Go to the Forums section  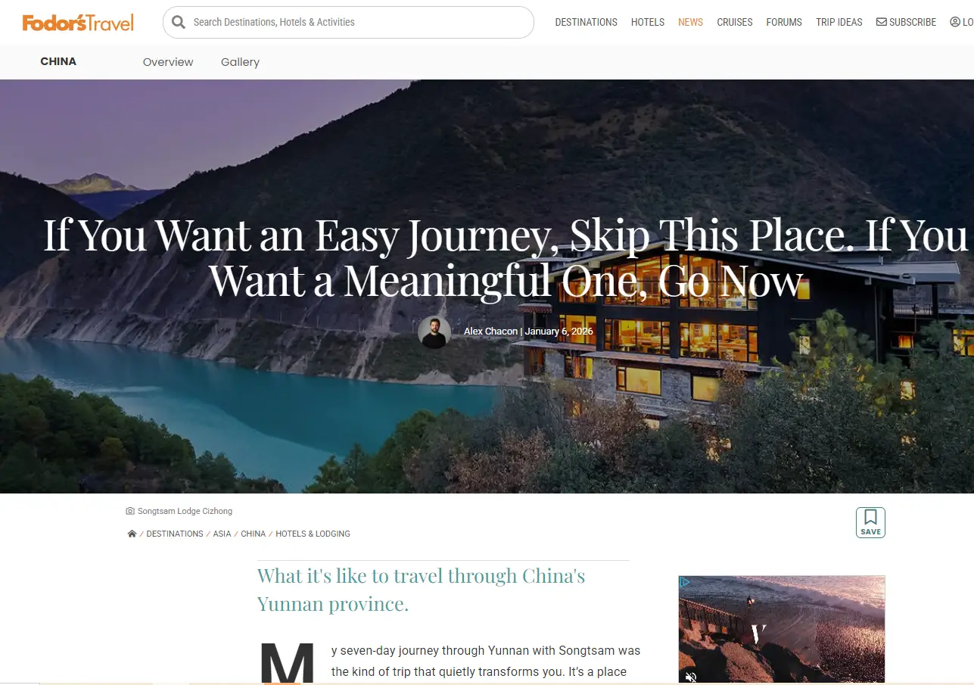(x=784, y=22)
